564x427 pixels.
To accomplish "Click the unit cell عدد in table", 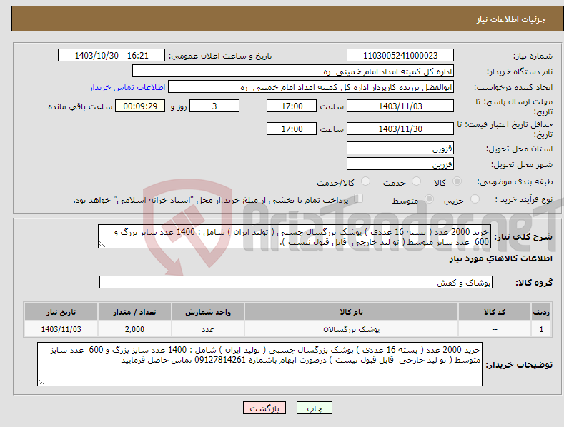I will (x=208, y=329).
